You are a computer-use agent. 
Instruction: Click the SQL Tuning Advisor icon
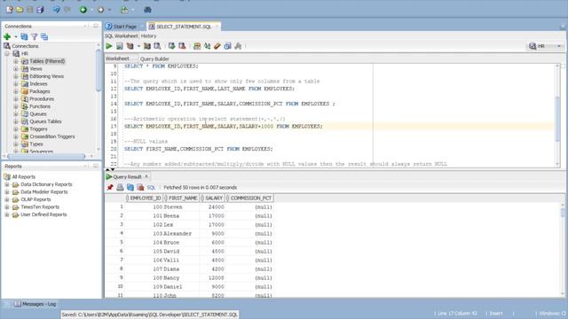(157, 46)
